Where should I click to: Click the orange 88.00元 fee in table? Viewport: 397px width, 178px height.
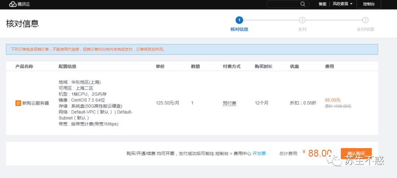point(333,100)
